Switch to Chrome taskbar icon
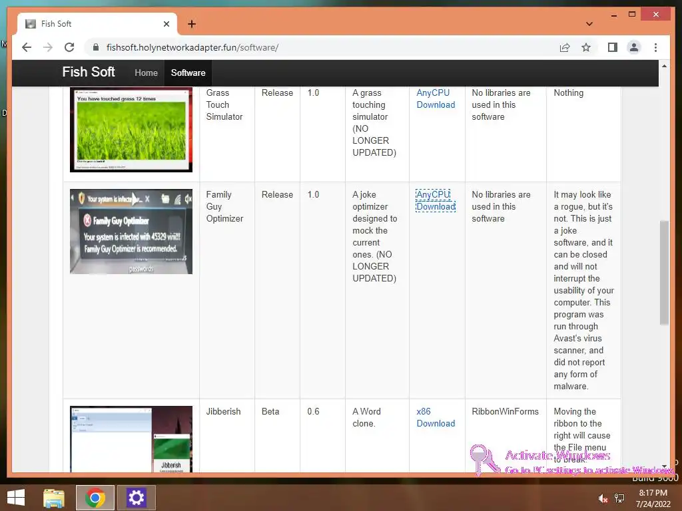The height and width of the screenshot is (511, 682). tap(95, 498)
